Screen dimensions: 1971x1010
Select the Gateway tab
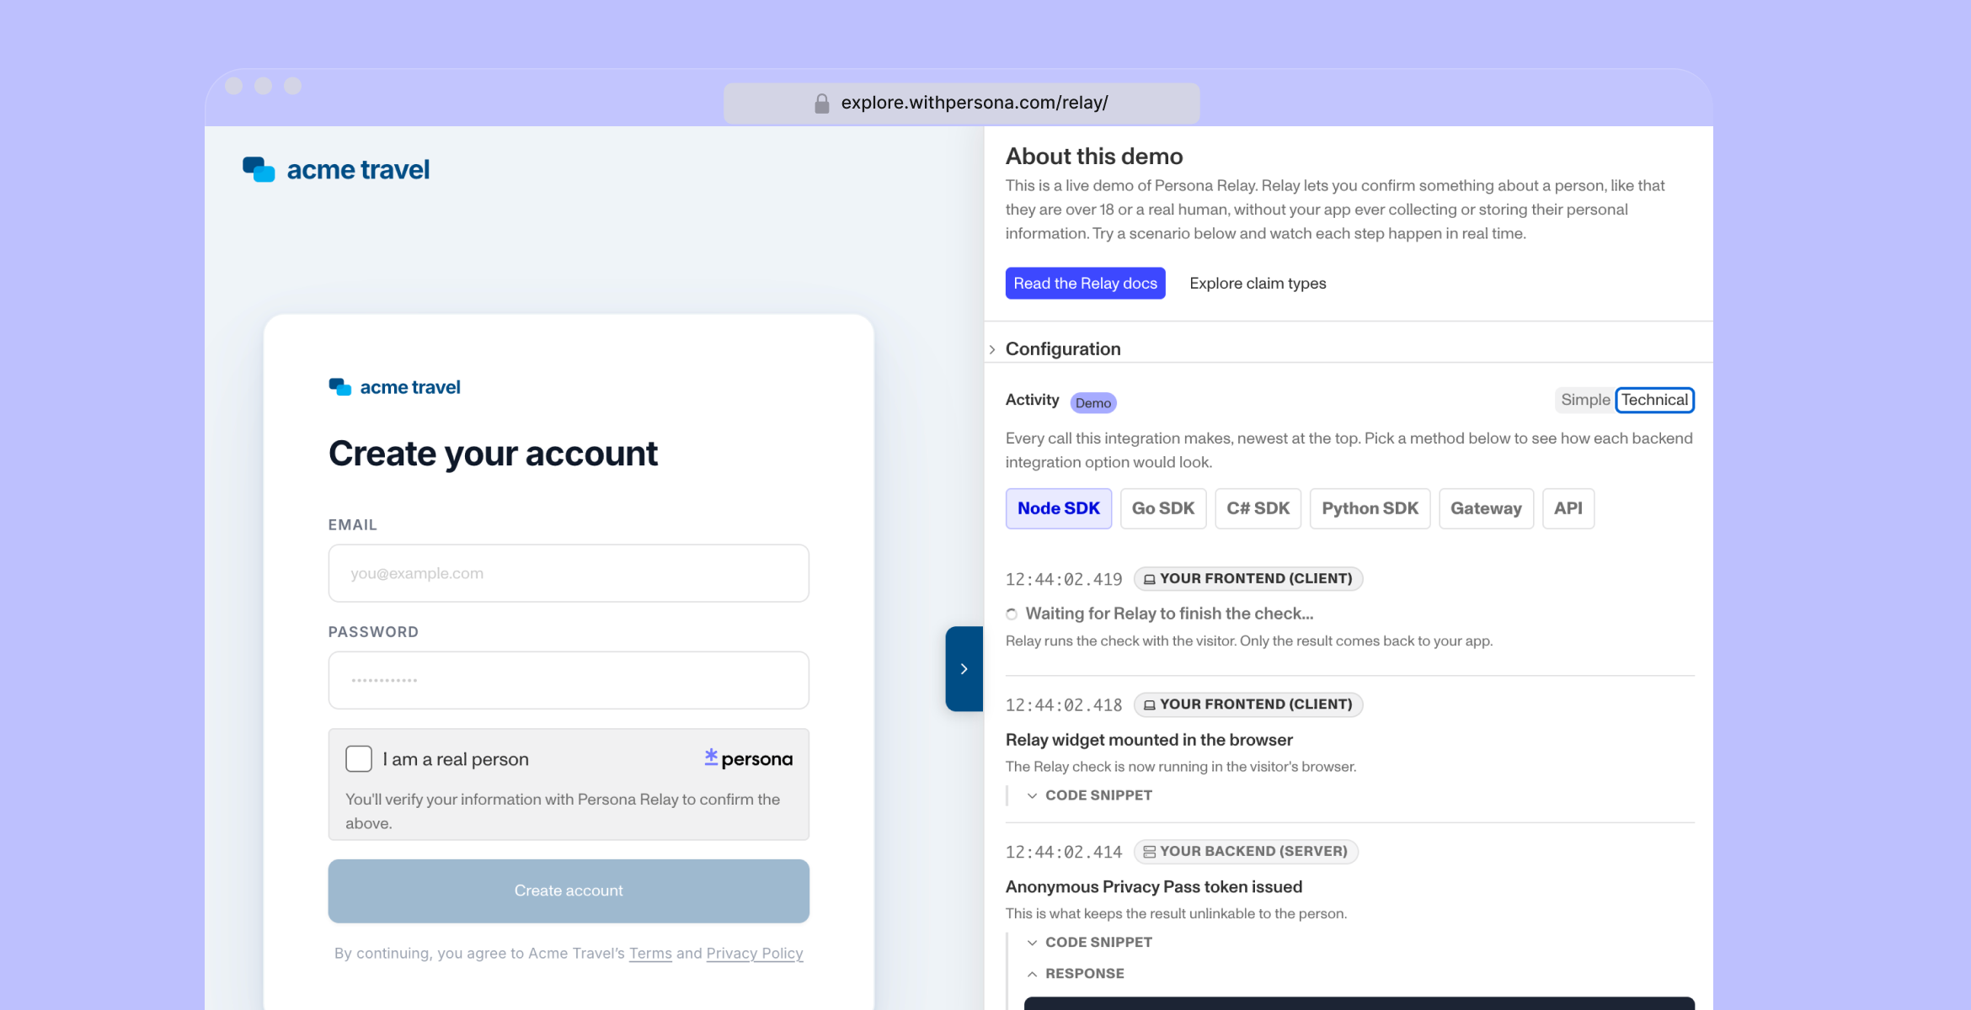tap(1486, 508)
